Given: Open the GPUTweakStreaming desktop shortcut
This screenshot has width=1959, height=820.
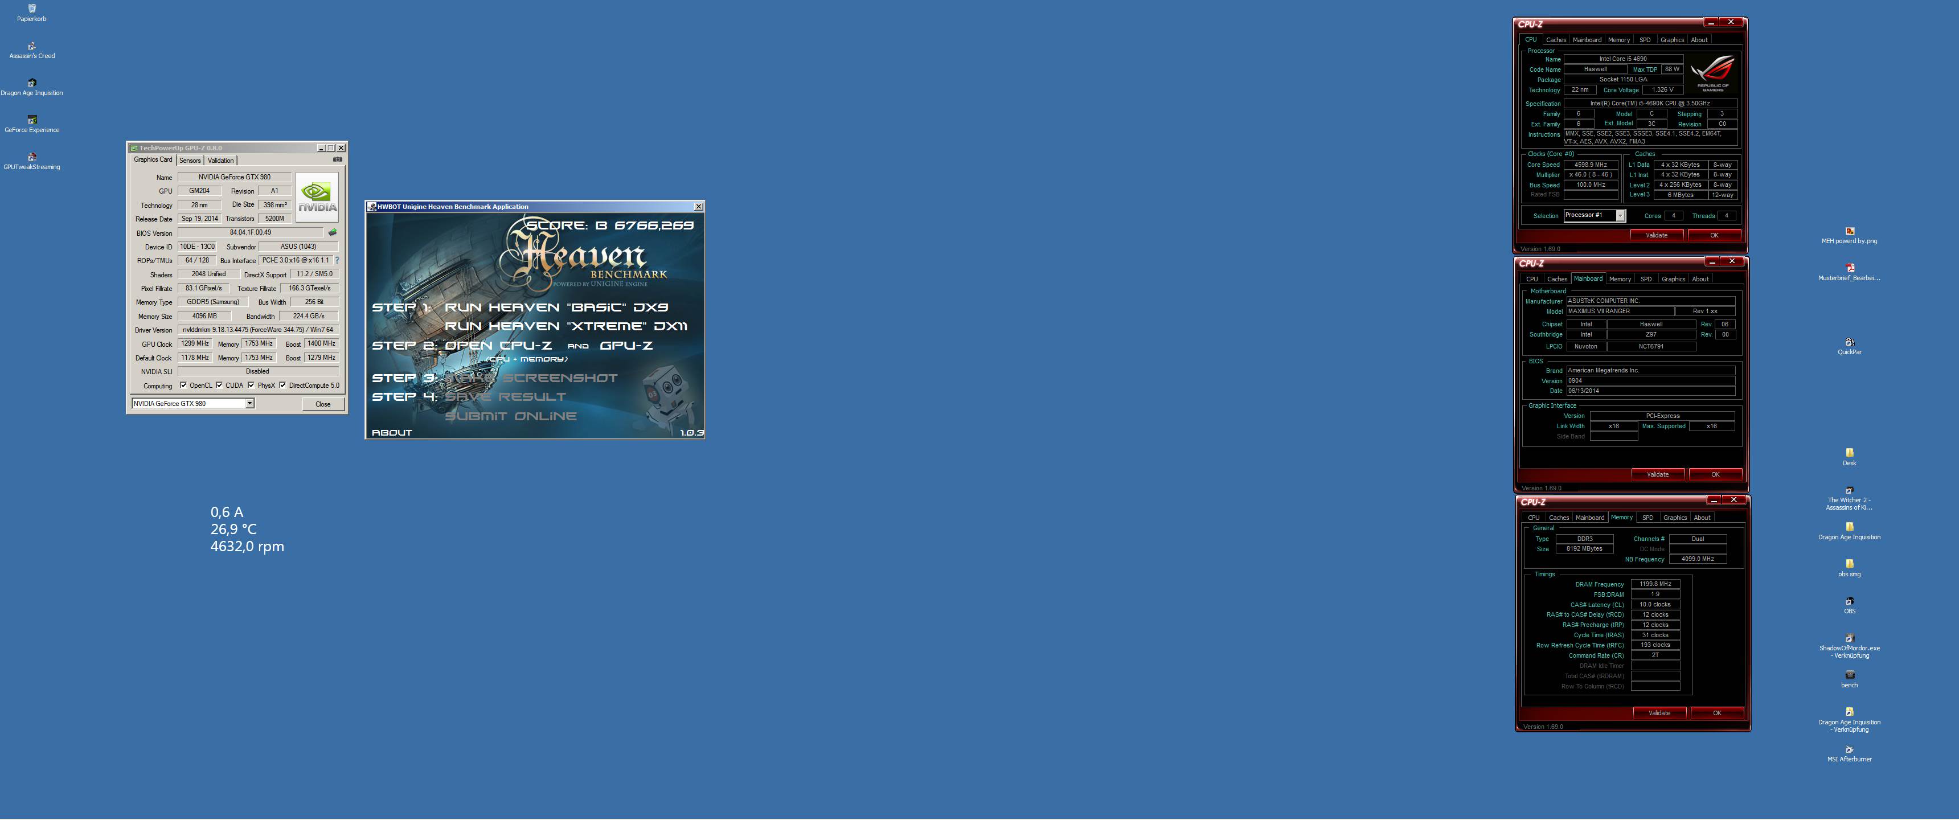Looking at the screenshot, I should point(31,158).
